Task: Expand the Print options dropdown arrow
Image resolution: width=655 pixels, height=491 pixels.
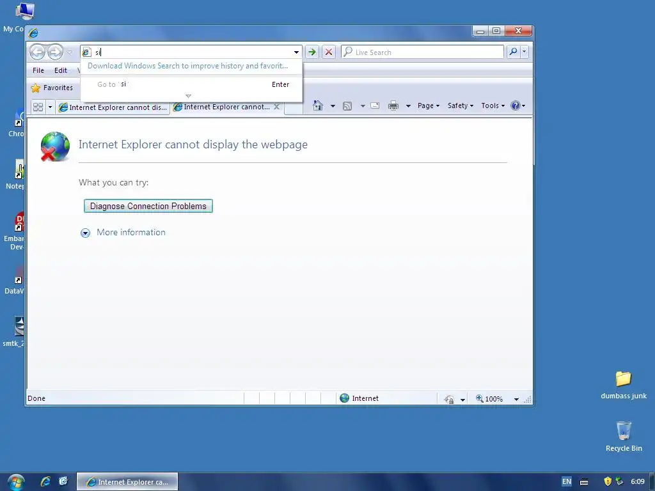Action: 408,106
